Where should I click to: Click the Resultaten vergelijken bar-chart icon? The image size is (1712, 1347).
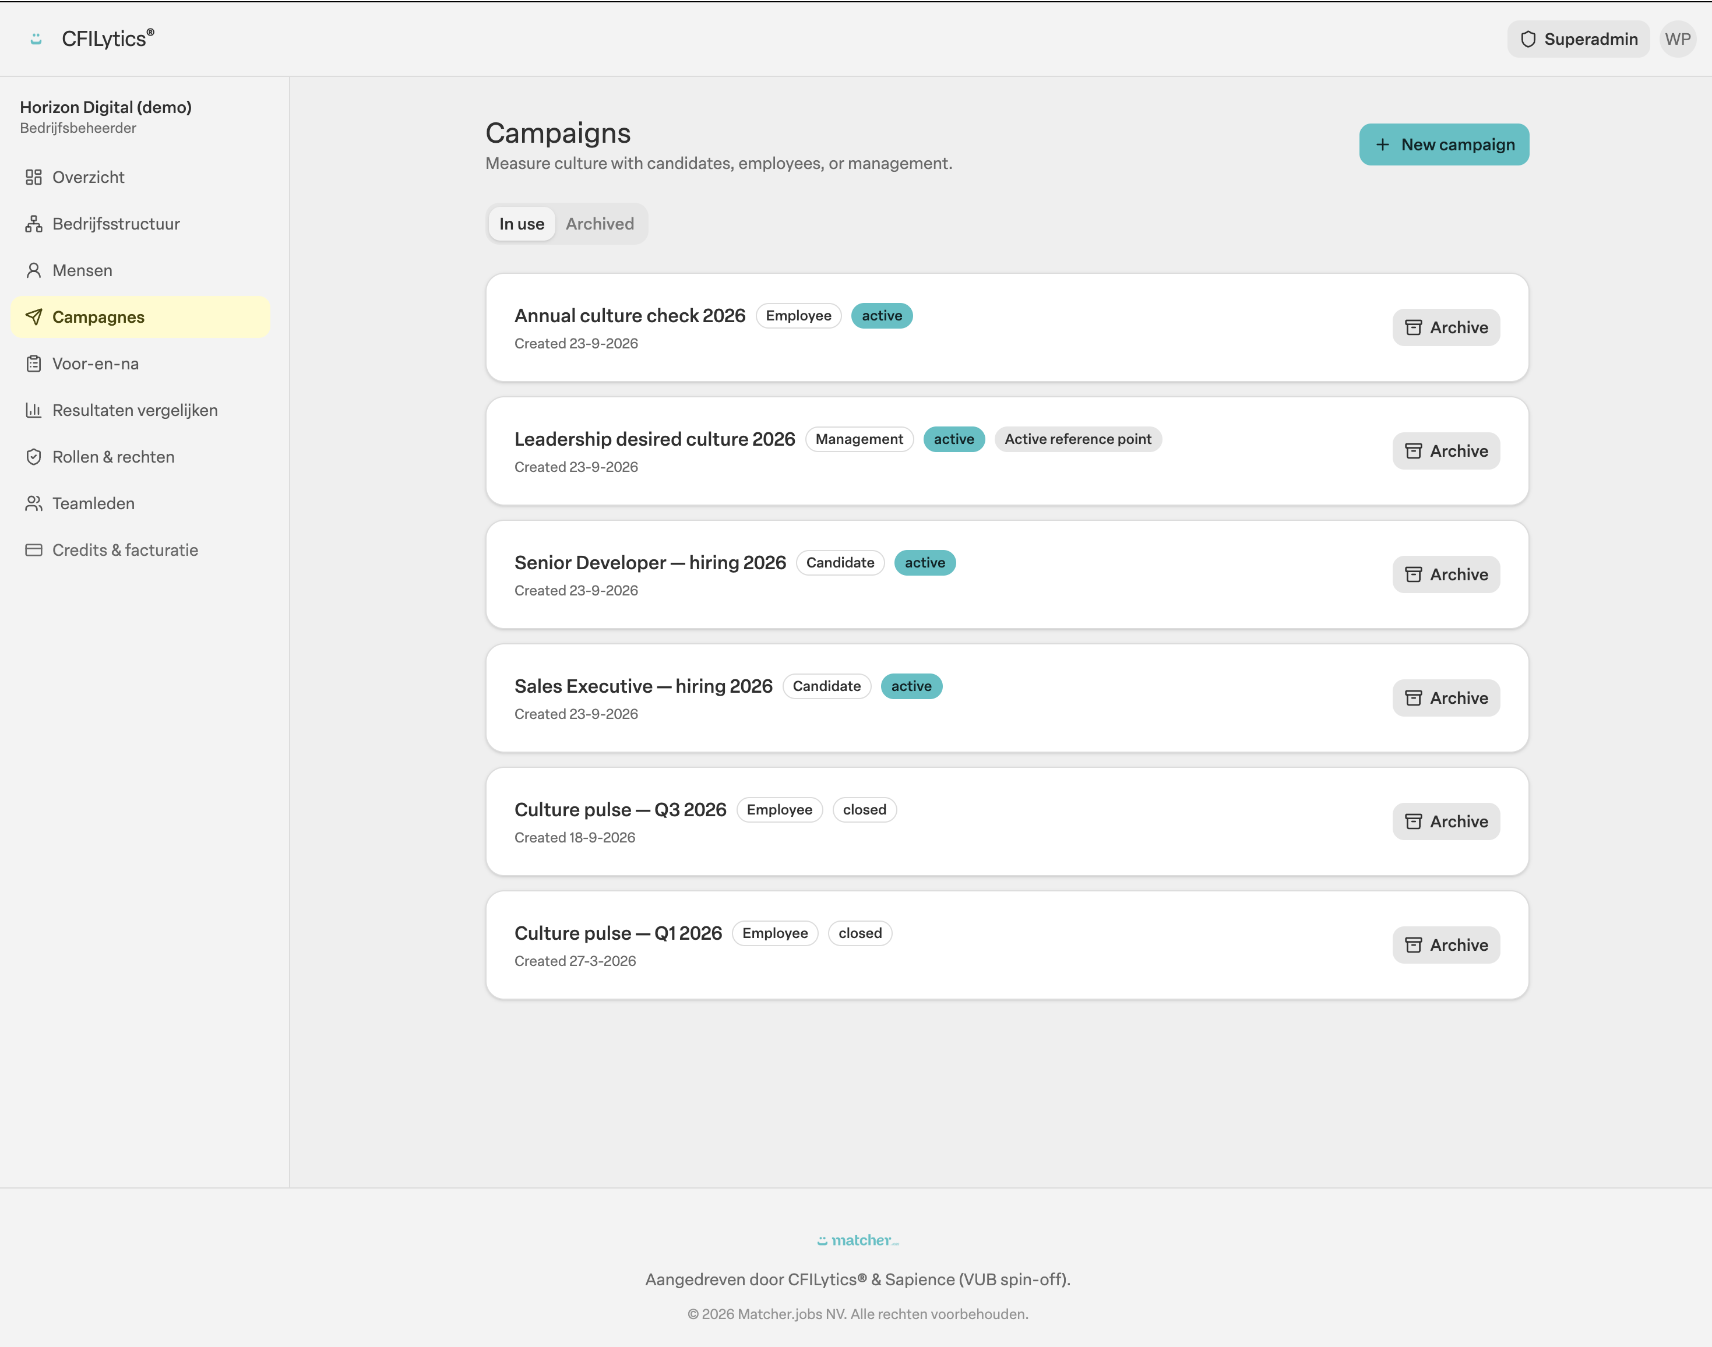click(33, 410)
